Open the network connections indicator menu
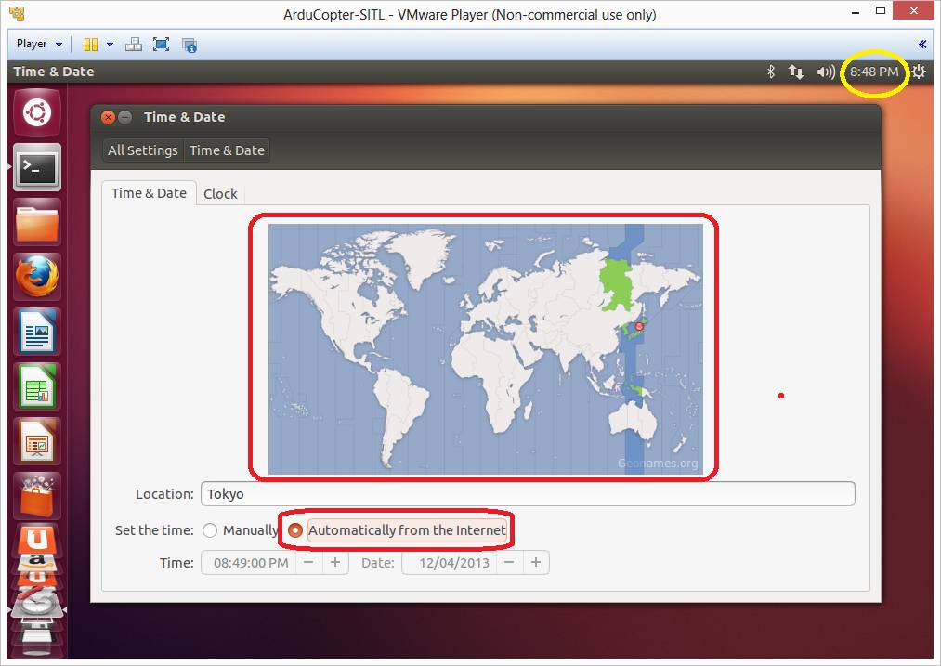Viewport: 941px width, 666px height. [x=796, y=72]
